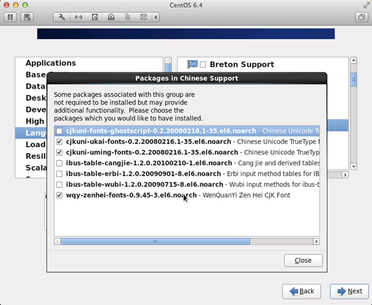Viewport: 372px width, 305px height.
Task: Uncheck wqy-zenhei-fonts package
Action: click(59, 195)
